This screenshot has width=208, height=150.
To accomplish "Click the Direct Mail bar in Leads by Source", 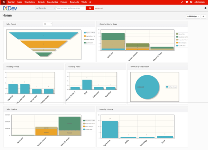I will point(37,91).
